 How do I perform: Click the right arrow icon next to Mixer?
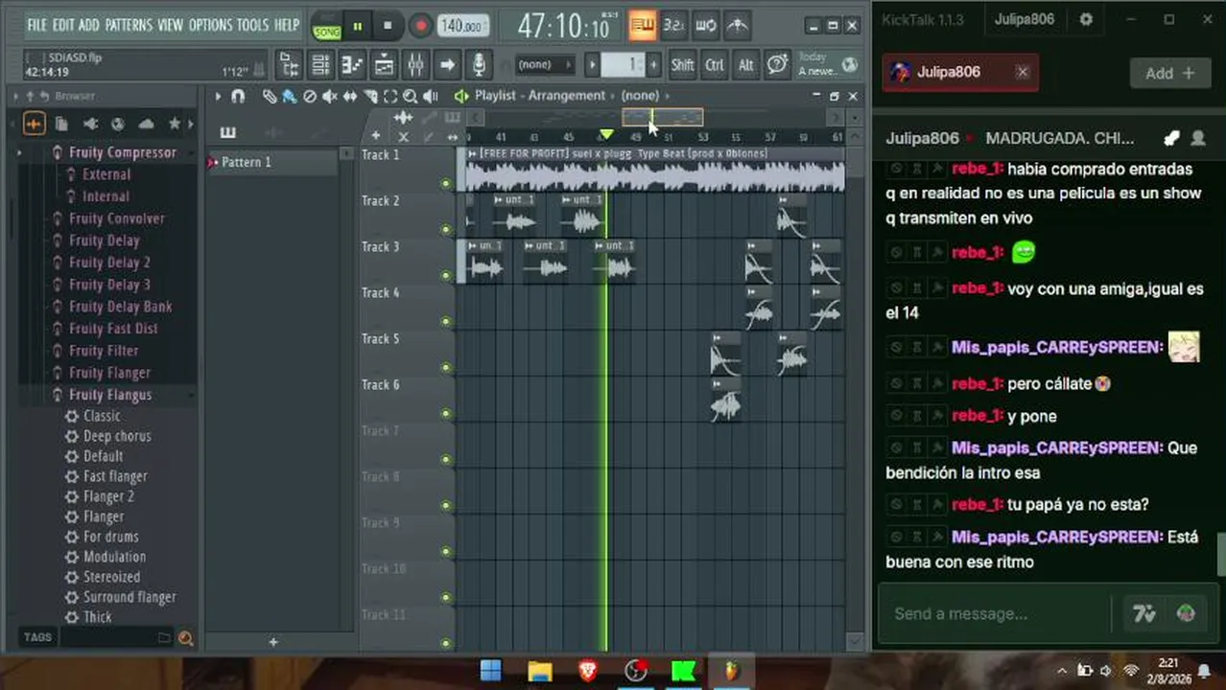pyautogui.click(x=447, y=65)
